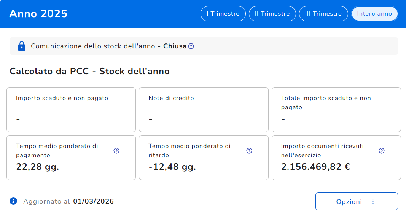Choose the III Trimestre period
Screen dimensions: 406x220
point(323,14)
